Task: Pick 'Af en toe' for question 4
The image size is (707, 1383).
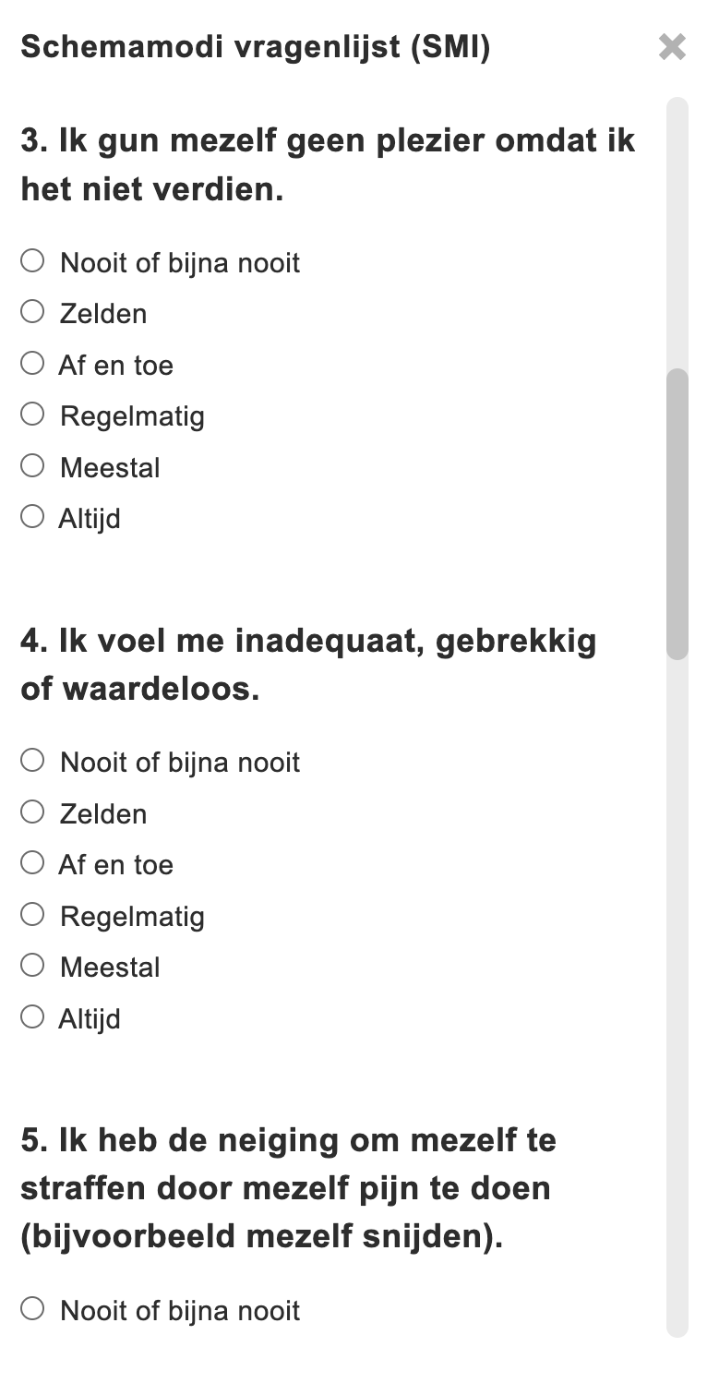Action: (x=32, y=863)
